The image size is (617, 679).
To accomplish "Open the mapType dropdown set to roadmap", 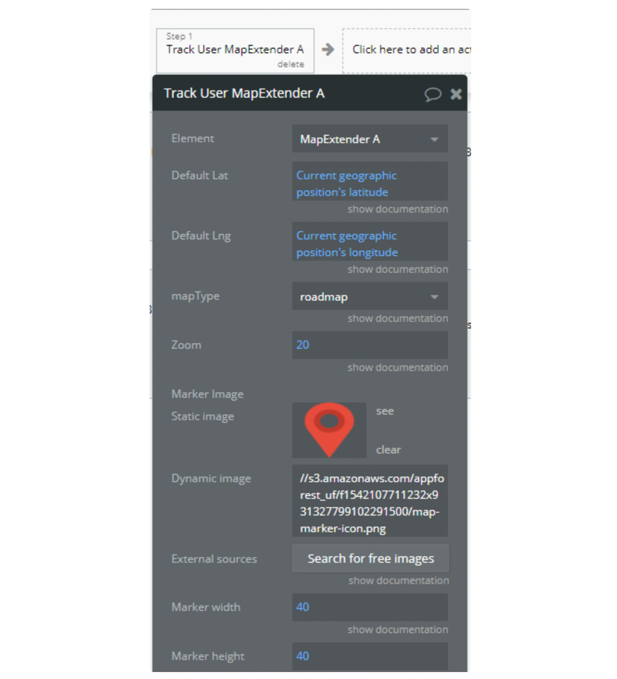I will pyautogui.click(x=369, y=297).
